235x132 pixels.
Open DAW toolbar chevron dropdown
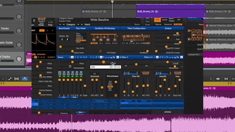coord(3,79)
